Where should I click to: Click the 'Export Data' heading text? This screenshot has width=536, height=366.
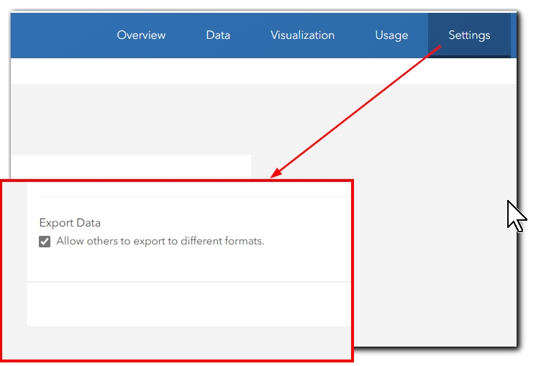pyautogui.click(x=70, y=223)
